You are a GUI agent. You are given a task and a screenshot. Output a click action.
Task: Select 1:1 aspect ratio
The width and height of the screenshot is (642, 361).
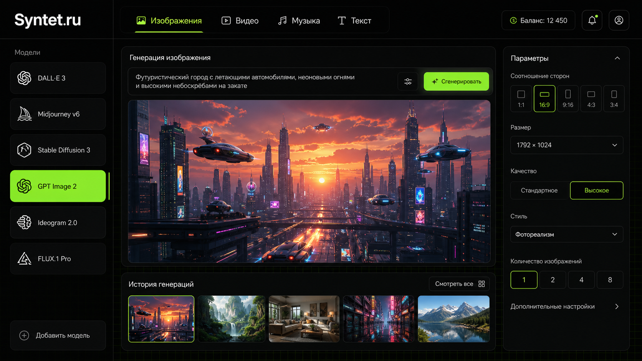(x=521, y=99)
